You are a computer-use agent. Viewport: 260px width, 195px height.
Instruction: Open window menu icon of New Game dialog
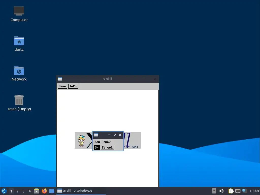coord(96,135)
